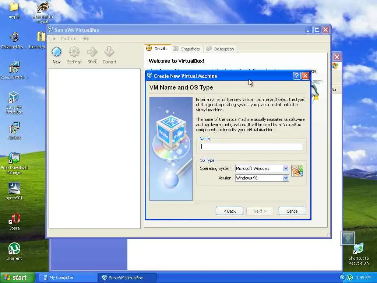The height and width of the screenshot is (283, 377).
Task: Close the Create New Virtual Machine dialog
Action: [305, 76]
